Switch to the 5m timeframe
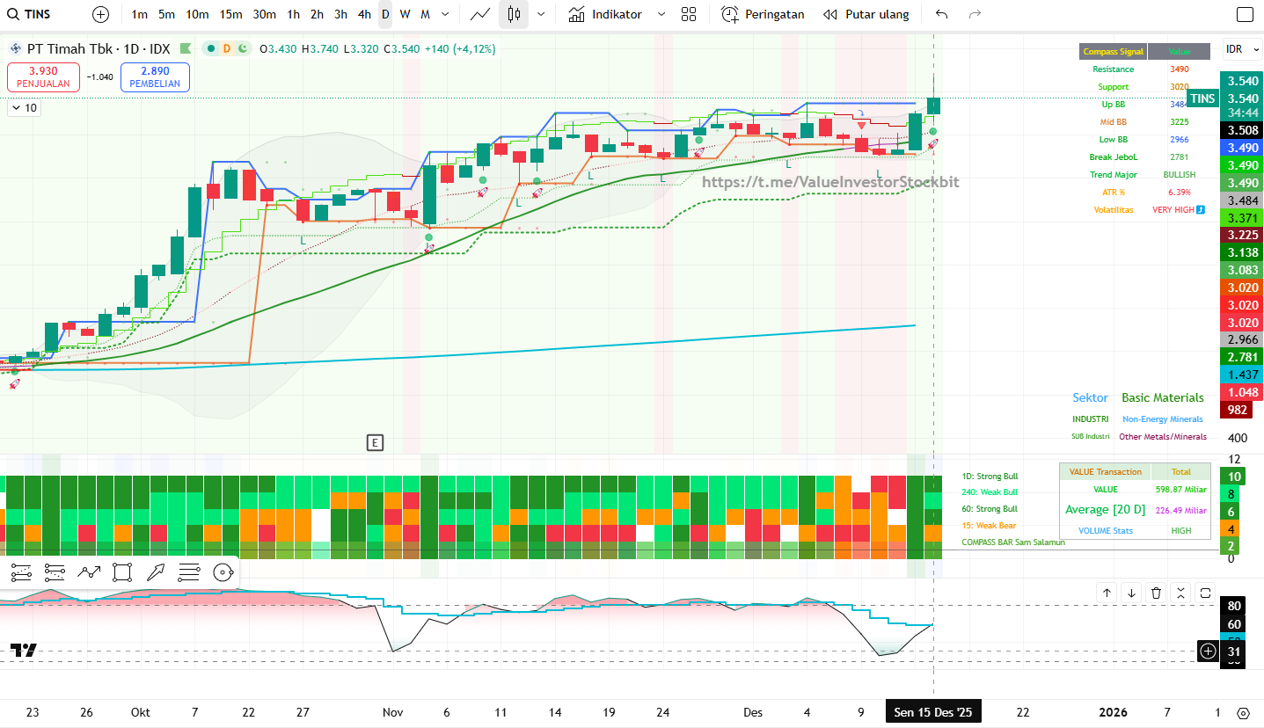 pos(166,14)
